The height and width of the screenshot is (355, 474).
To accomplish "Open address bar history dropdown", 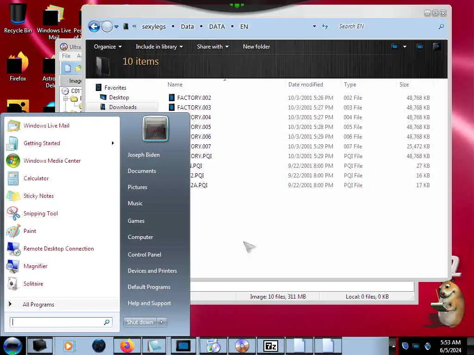I will tap(314, 26).
